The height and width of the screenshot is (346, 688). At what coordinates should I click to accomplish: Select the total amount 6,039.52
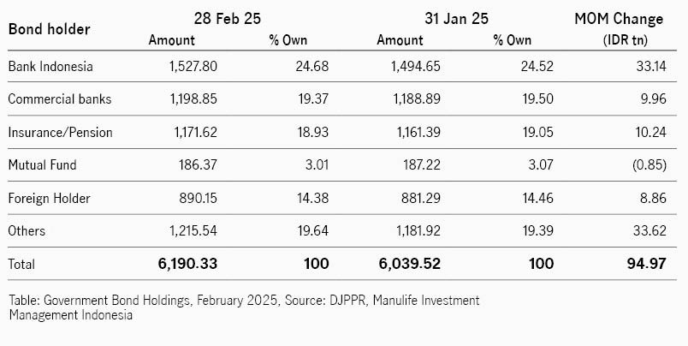coord(410,264)
